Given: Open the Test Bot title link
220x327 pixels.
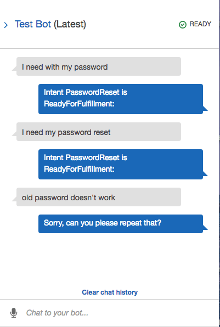Looking at the screenshot, I should pos(33,24).
